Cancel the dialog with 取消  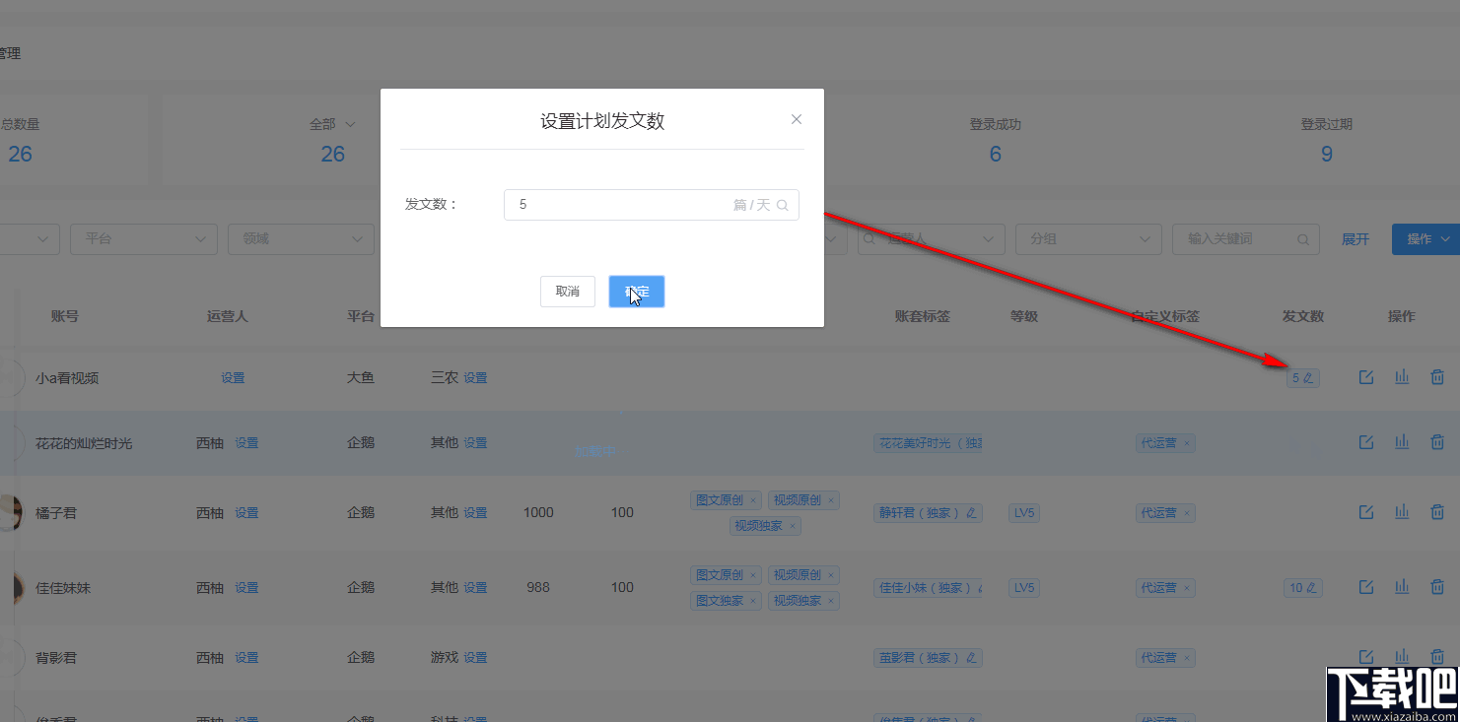point(567,291)
